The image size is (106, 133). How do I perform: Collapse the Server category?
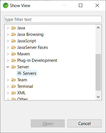8,67
